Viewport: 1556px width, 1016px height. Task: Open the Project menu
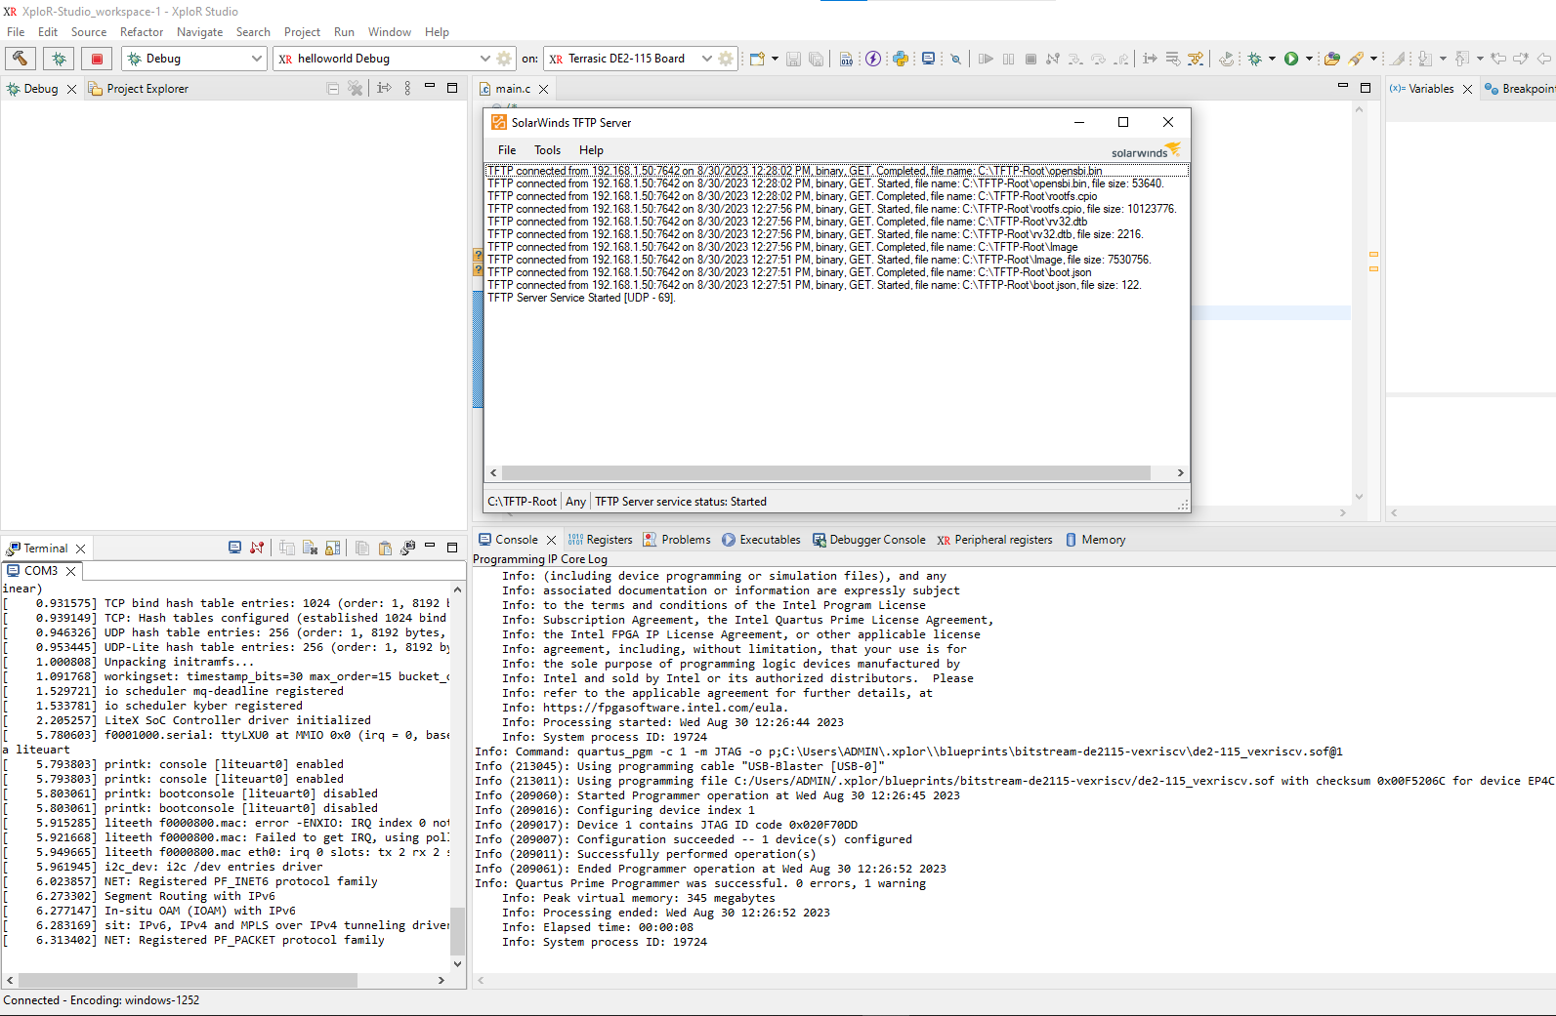coord(302,32)
